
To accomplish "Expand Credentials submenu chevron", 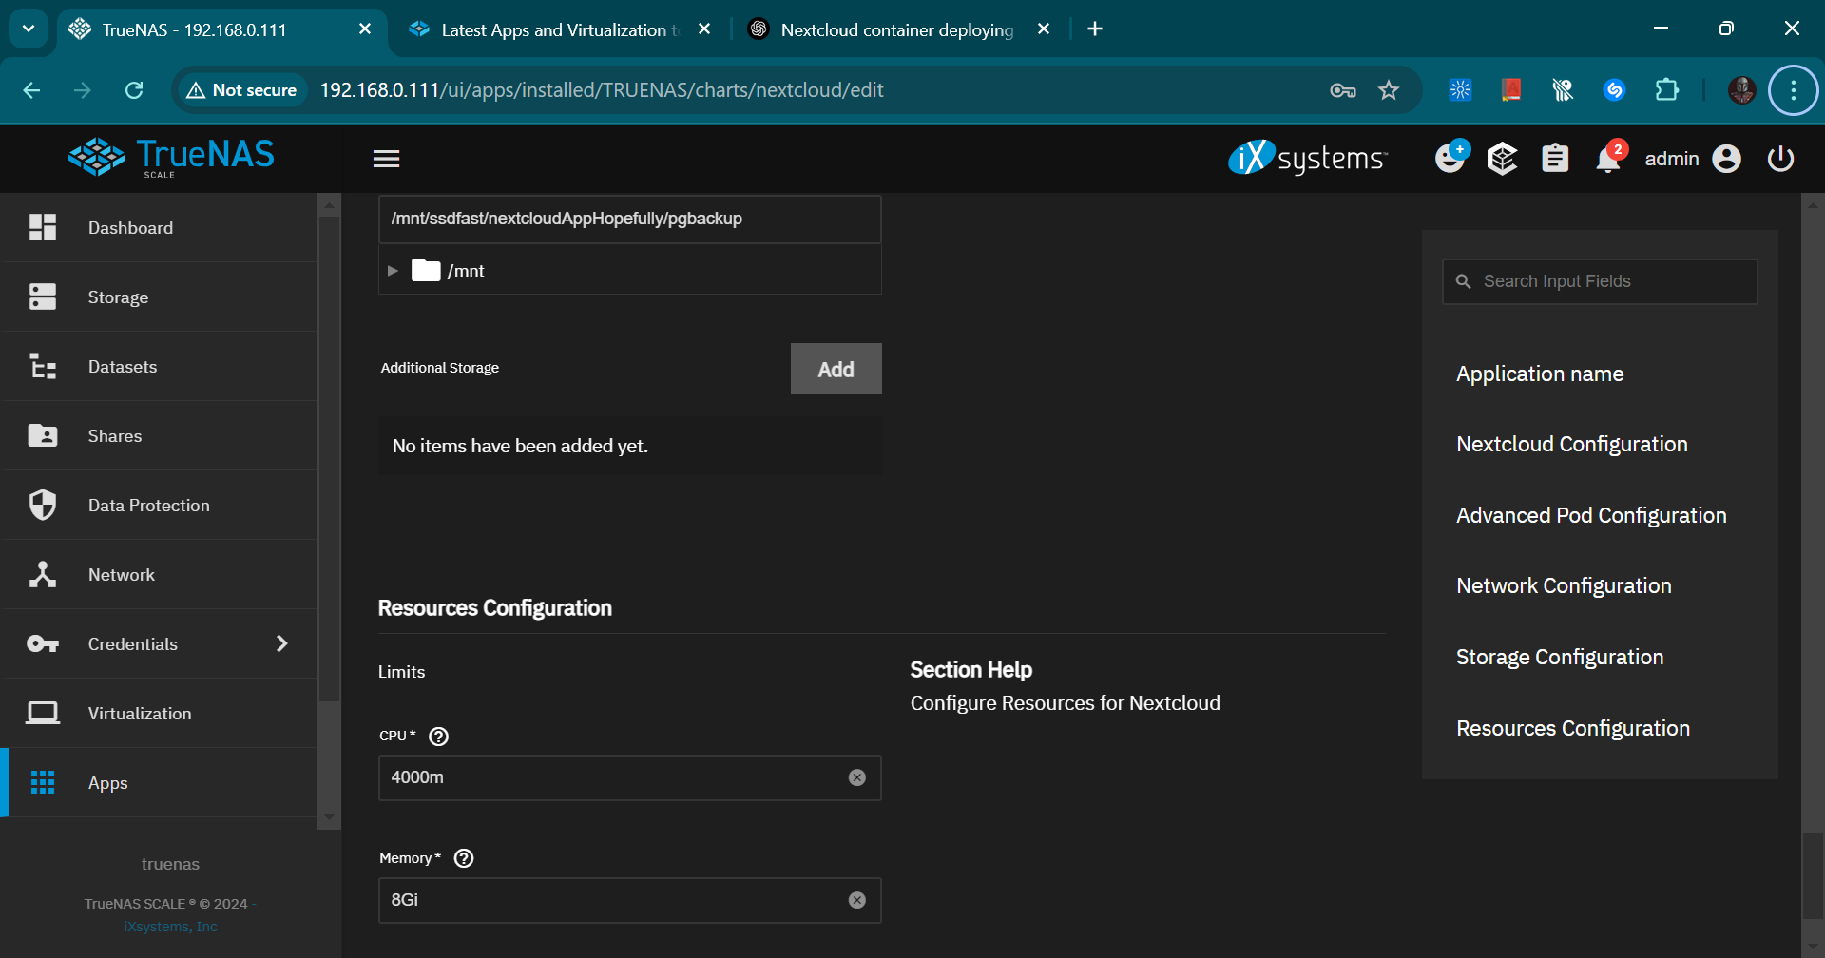I will point(281,643).
